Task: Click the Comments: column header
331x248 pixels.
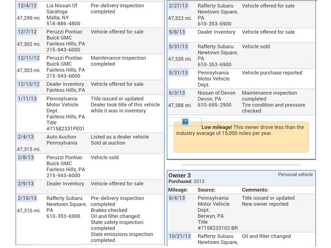Action: click(x=255, y=190)
